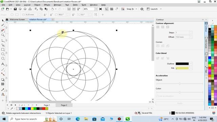Click the Launch button
The image size is (217, 122).
(x=152, y=9)
